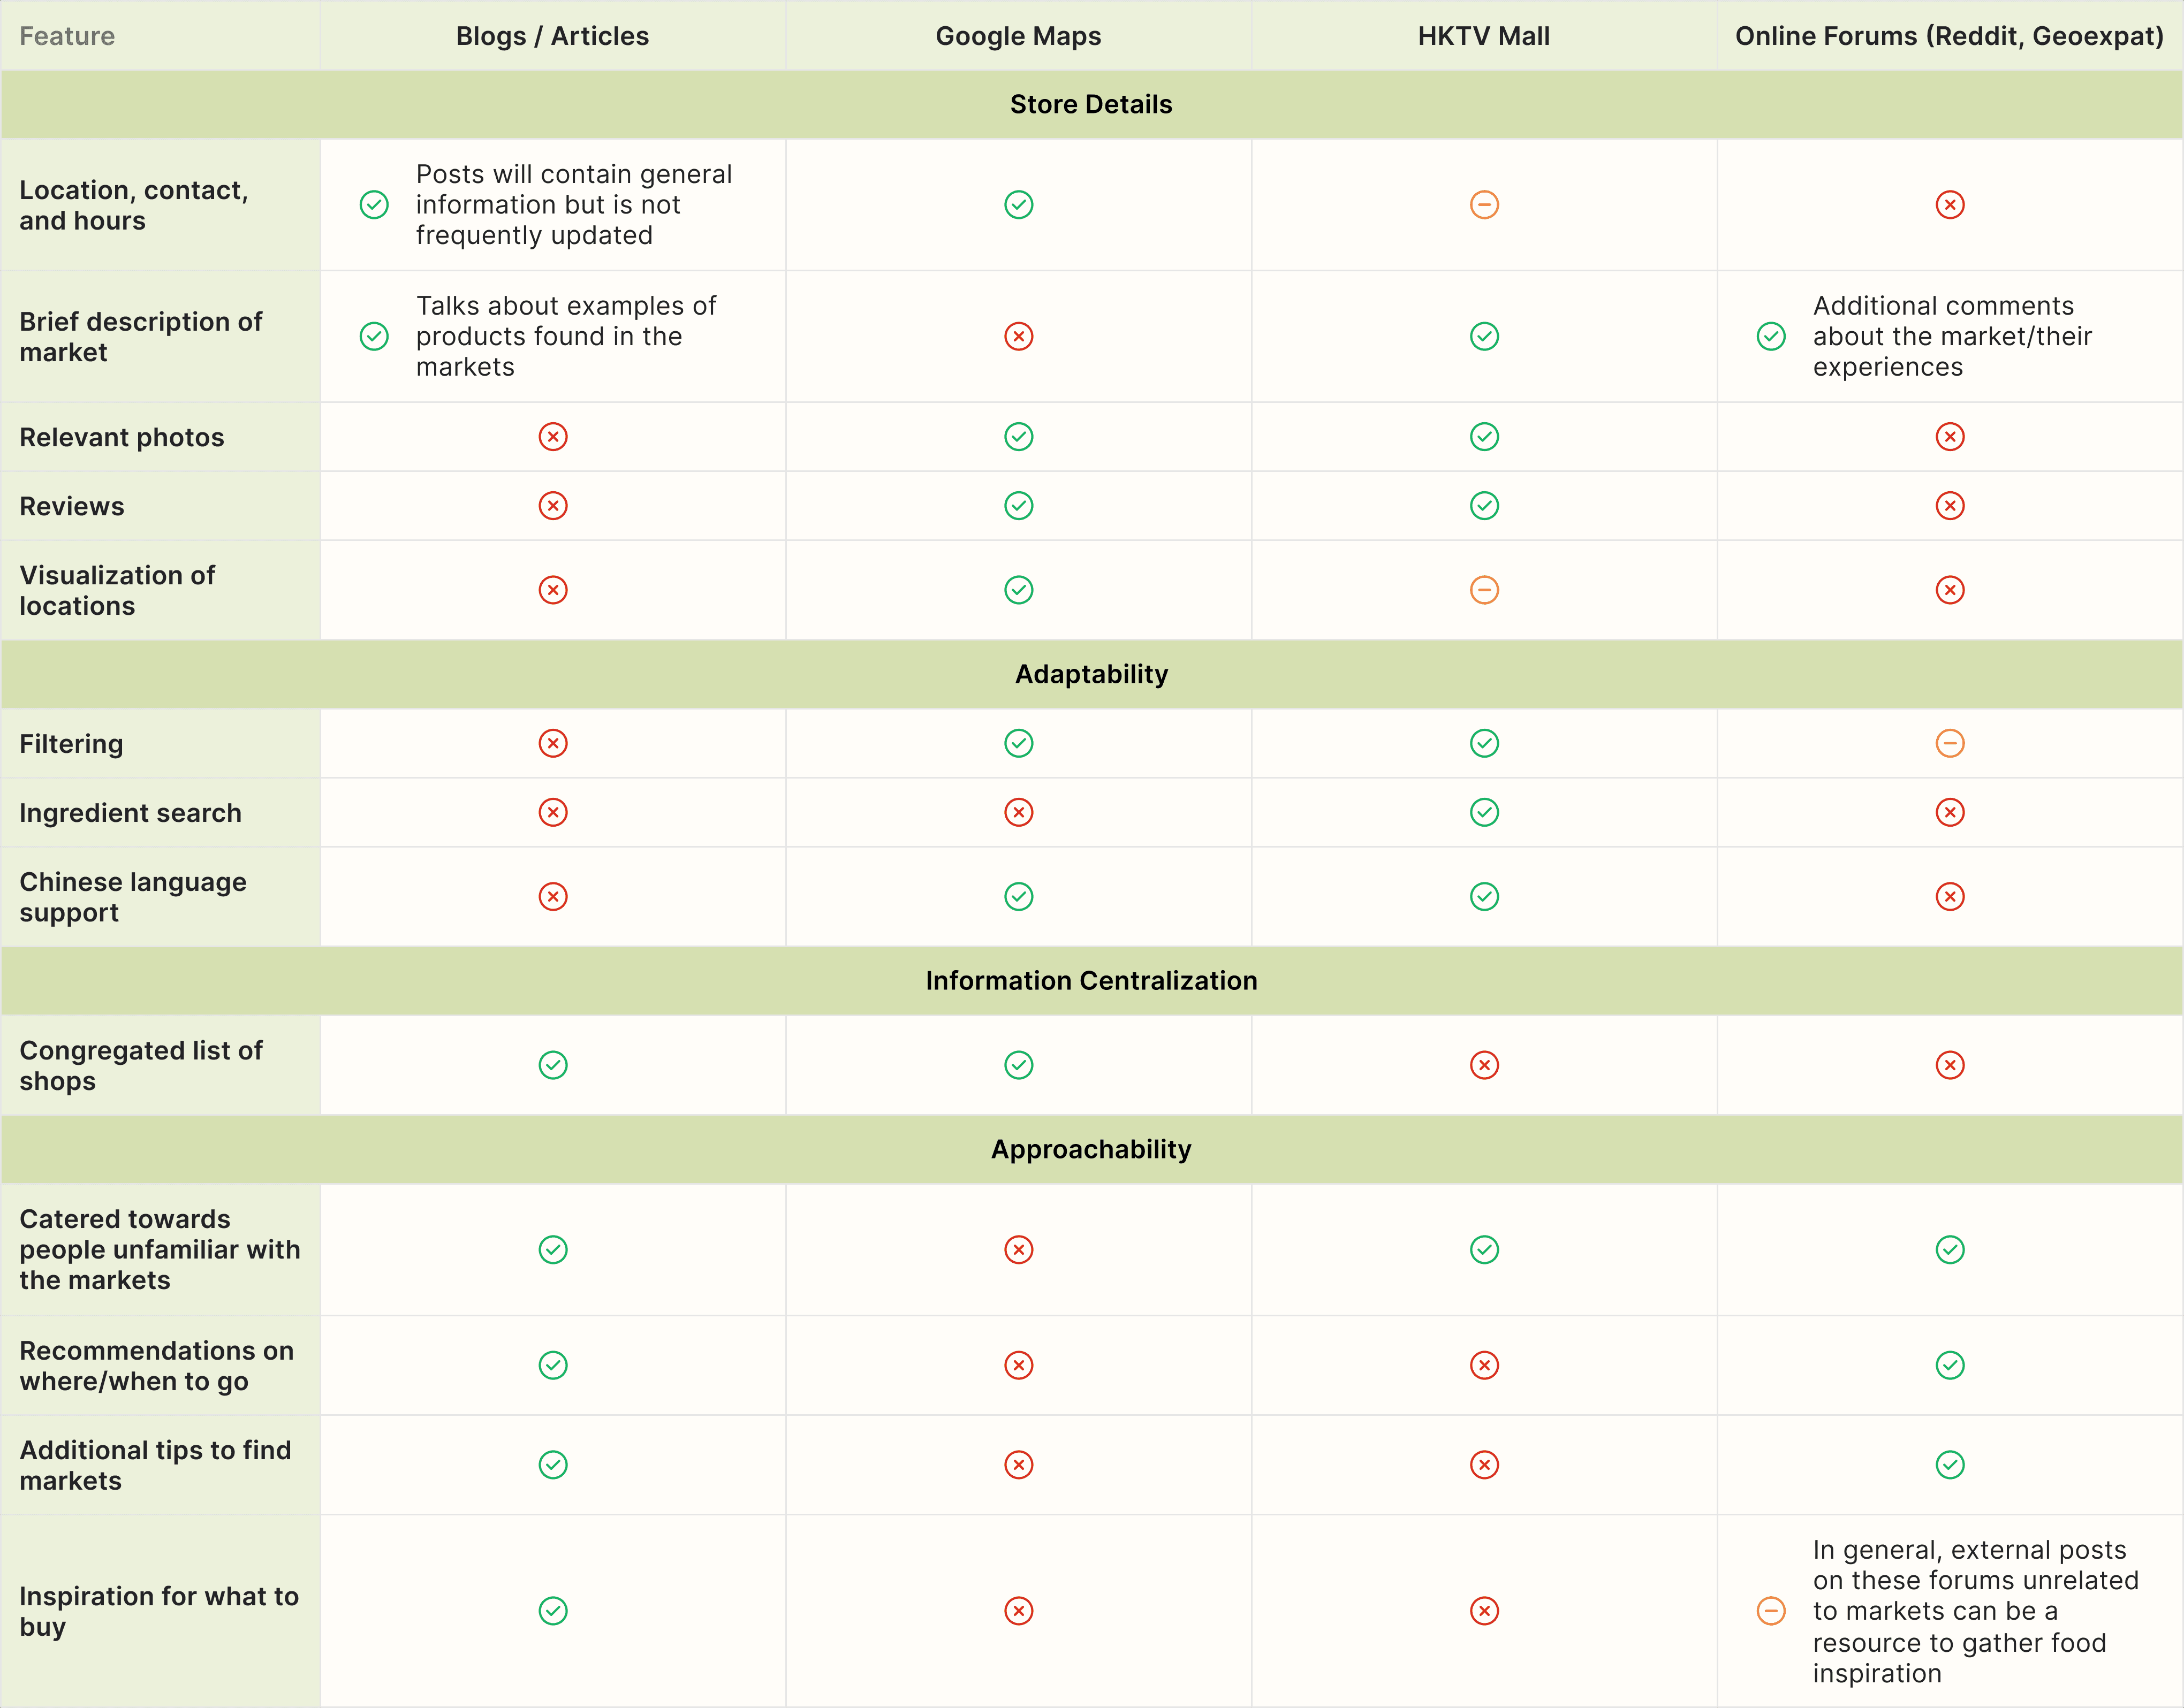Click the orange partial icon for HKTV Mall Visualization of locations
The height and width of the screenshot is (1708, 2184).
pos(1484,590)
